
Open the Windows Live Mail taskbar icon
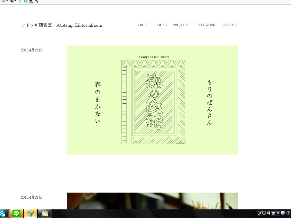45,213
